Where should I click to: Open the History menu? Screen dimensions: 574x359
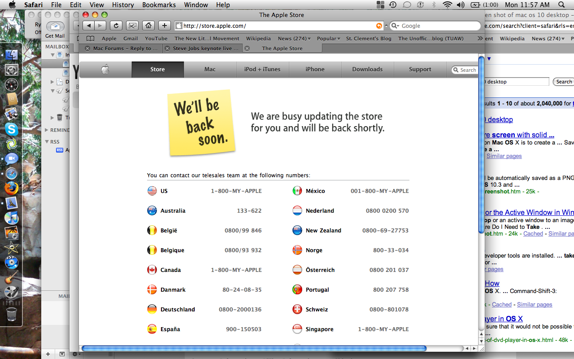(x=123, y=5)
